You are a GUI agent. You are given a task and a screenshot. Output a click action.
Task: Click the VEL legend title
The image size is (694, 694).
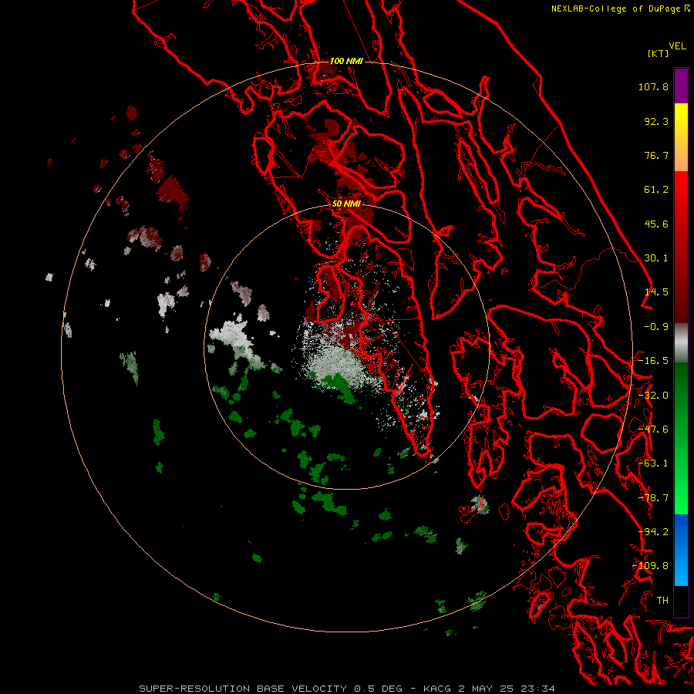[x=677, y=46]
